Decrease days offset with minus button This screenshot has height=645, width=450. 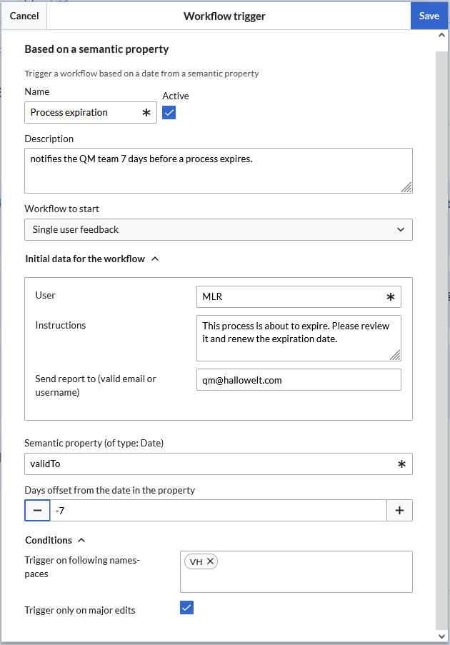[37, 511]
